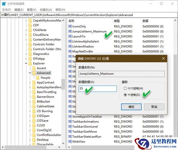Select the ConflictResolution tree item
The height and width of the screenshot is (150, 178).
49,135
